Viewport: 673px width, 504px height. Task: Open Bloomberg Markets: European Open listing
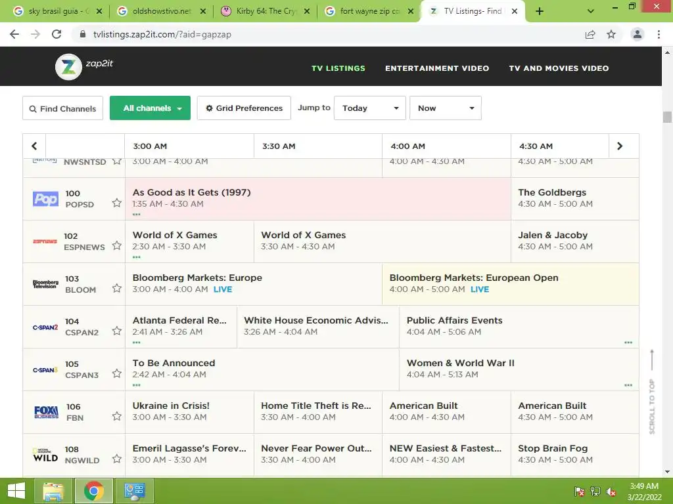coord(510,284)
